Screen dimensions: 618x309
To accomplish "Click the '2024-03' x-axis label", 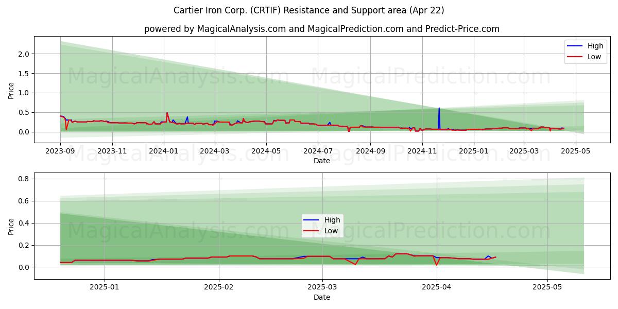I will coord(215,151).
